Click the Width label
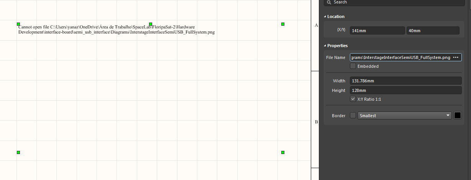471x180 pixels. [339, 81]
